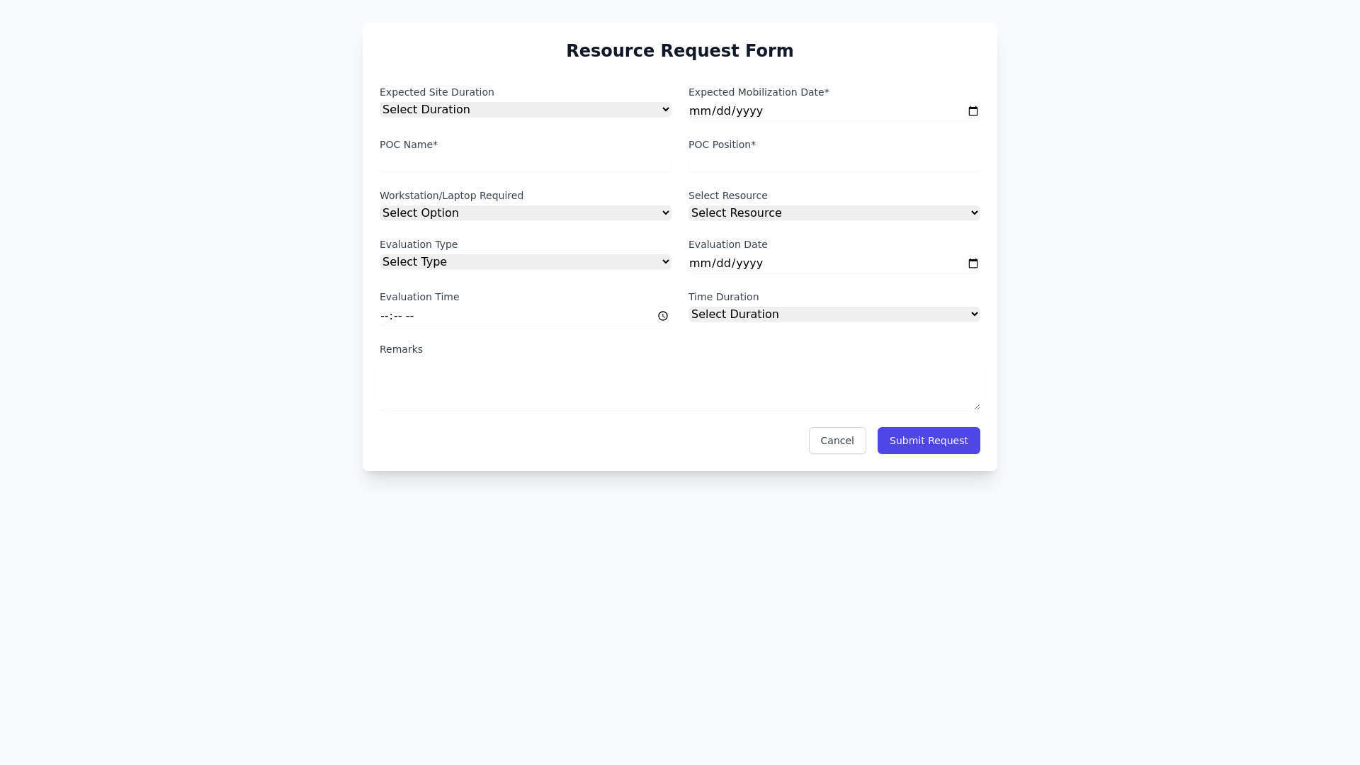
Task: Open the Workstation/Laptop Required dropdown
Action: (525, 212)
